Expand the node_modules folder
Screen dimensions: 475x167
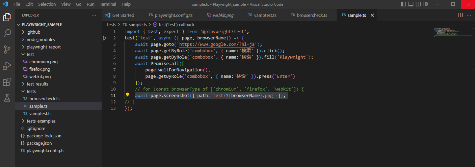[x=41, y=39]
